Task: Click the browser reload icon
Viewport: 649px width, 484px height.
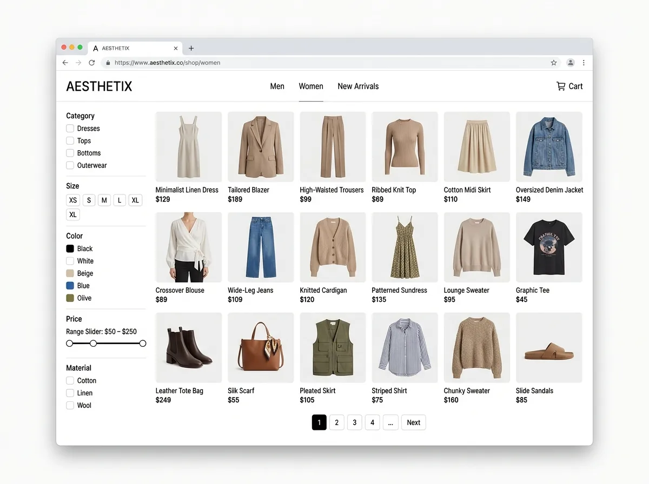Action: tap(92, 63)
